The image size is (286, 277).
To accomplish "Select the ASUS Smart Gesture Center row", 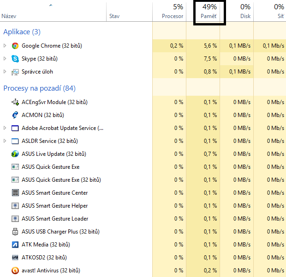I will (x=143, y=193).
